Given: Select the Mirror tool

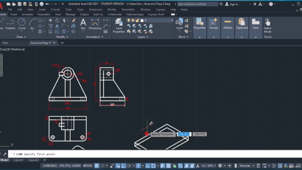Looking at the screenshot, I should tap(57, 26).
